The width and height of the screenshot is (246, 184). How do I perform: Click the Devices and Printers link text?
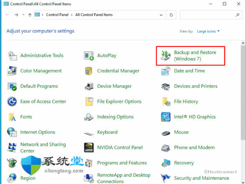[x=196, y=86]
